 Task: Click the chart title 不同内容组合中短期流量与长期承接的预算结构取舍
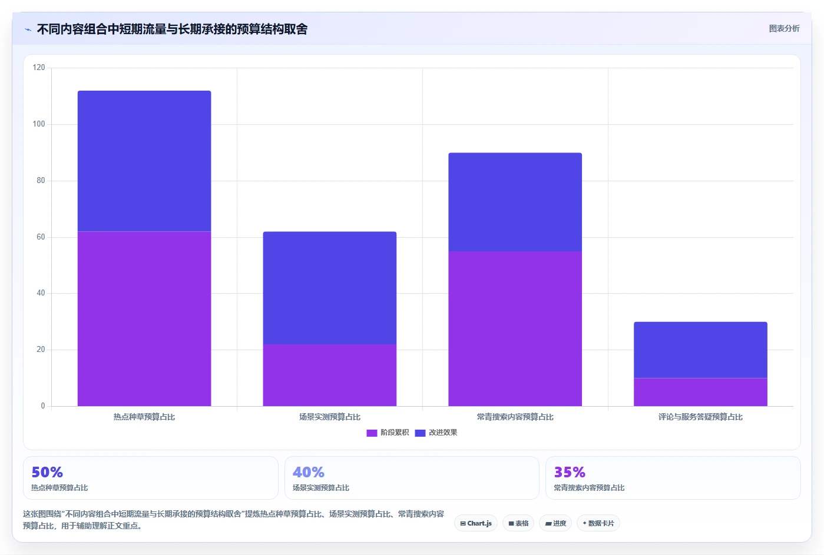pos(172,29)
